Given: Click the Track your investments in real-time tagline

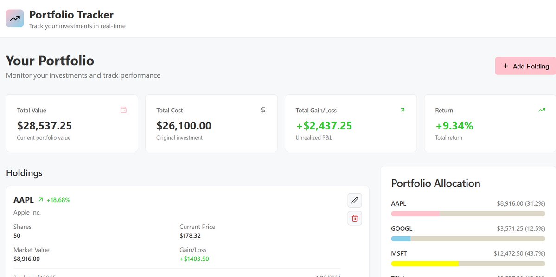Looking at the screenshot, I should pyautogui.click(x=77, y=26).
